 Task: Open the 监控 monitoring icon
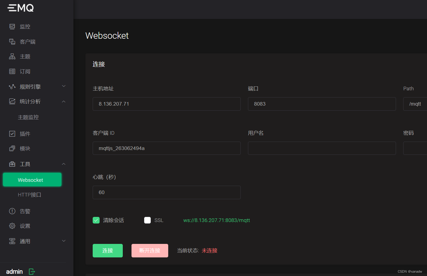point(12,26)
